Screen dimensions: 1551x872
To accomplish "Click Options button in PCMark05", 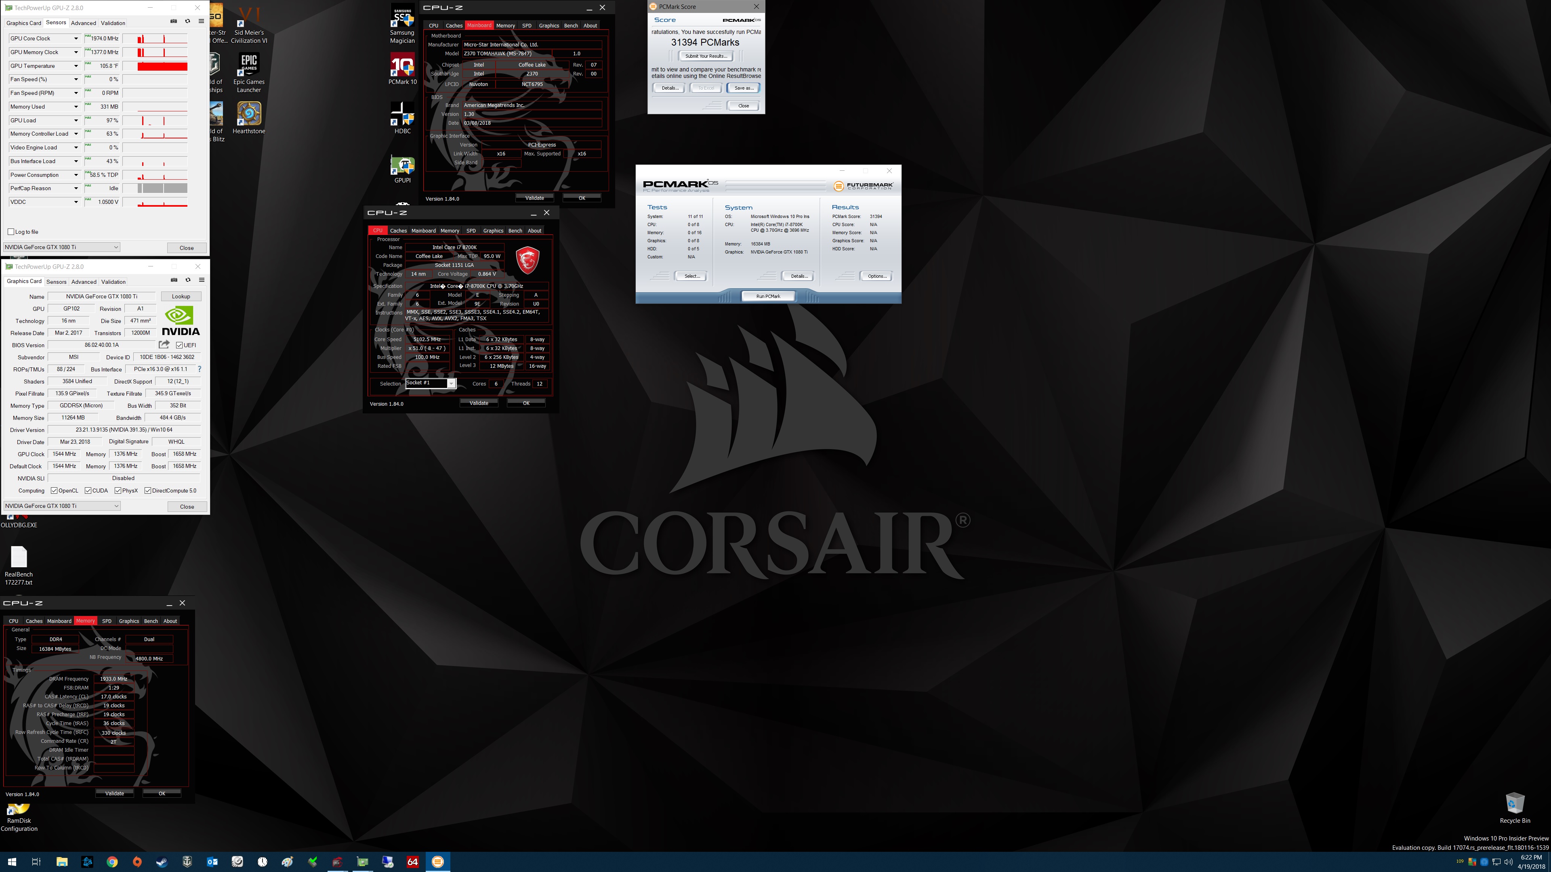I will coord(876,276).
